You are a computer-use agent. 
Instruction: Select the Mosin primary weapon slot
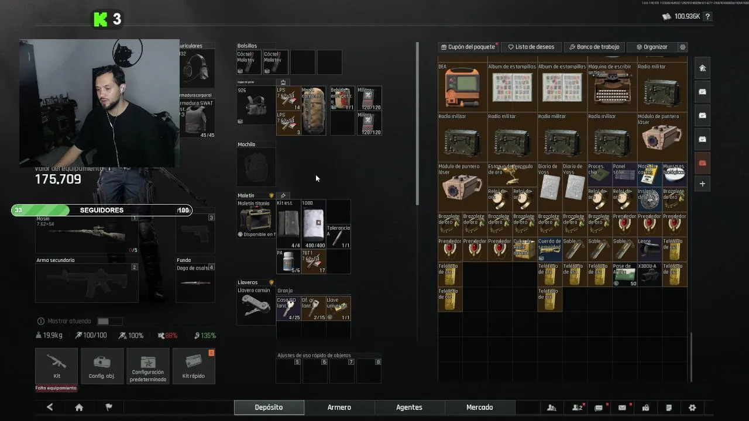coord(87,234)
